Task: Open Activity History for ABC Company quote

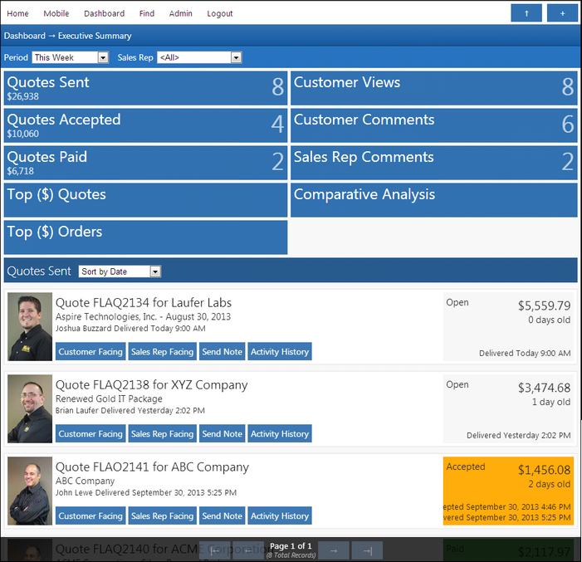Action: 279,516
